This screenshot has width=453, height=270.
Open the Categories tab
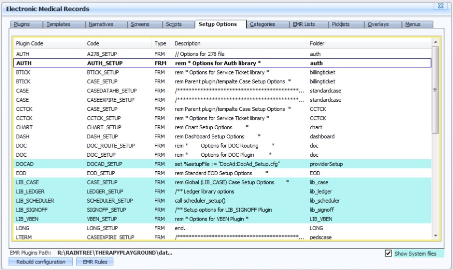coord(268,24)
